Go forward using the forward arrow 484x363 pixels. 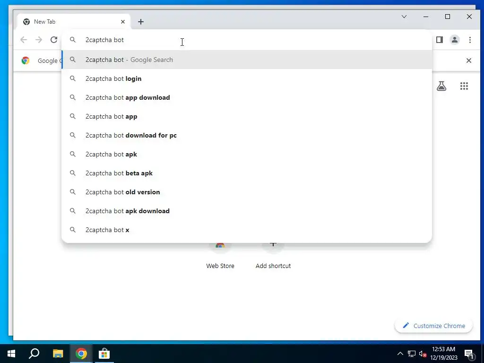pyautogui.click(x=39, y=40)
